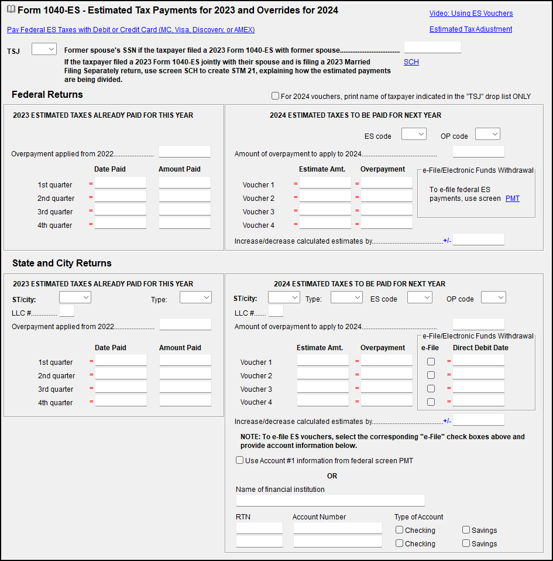Check Checking for the second account row

tap(399, 543)
